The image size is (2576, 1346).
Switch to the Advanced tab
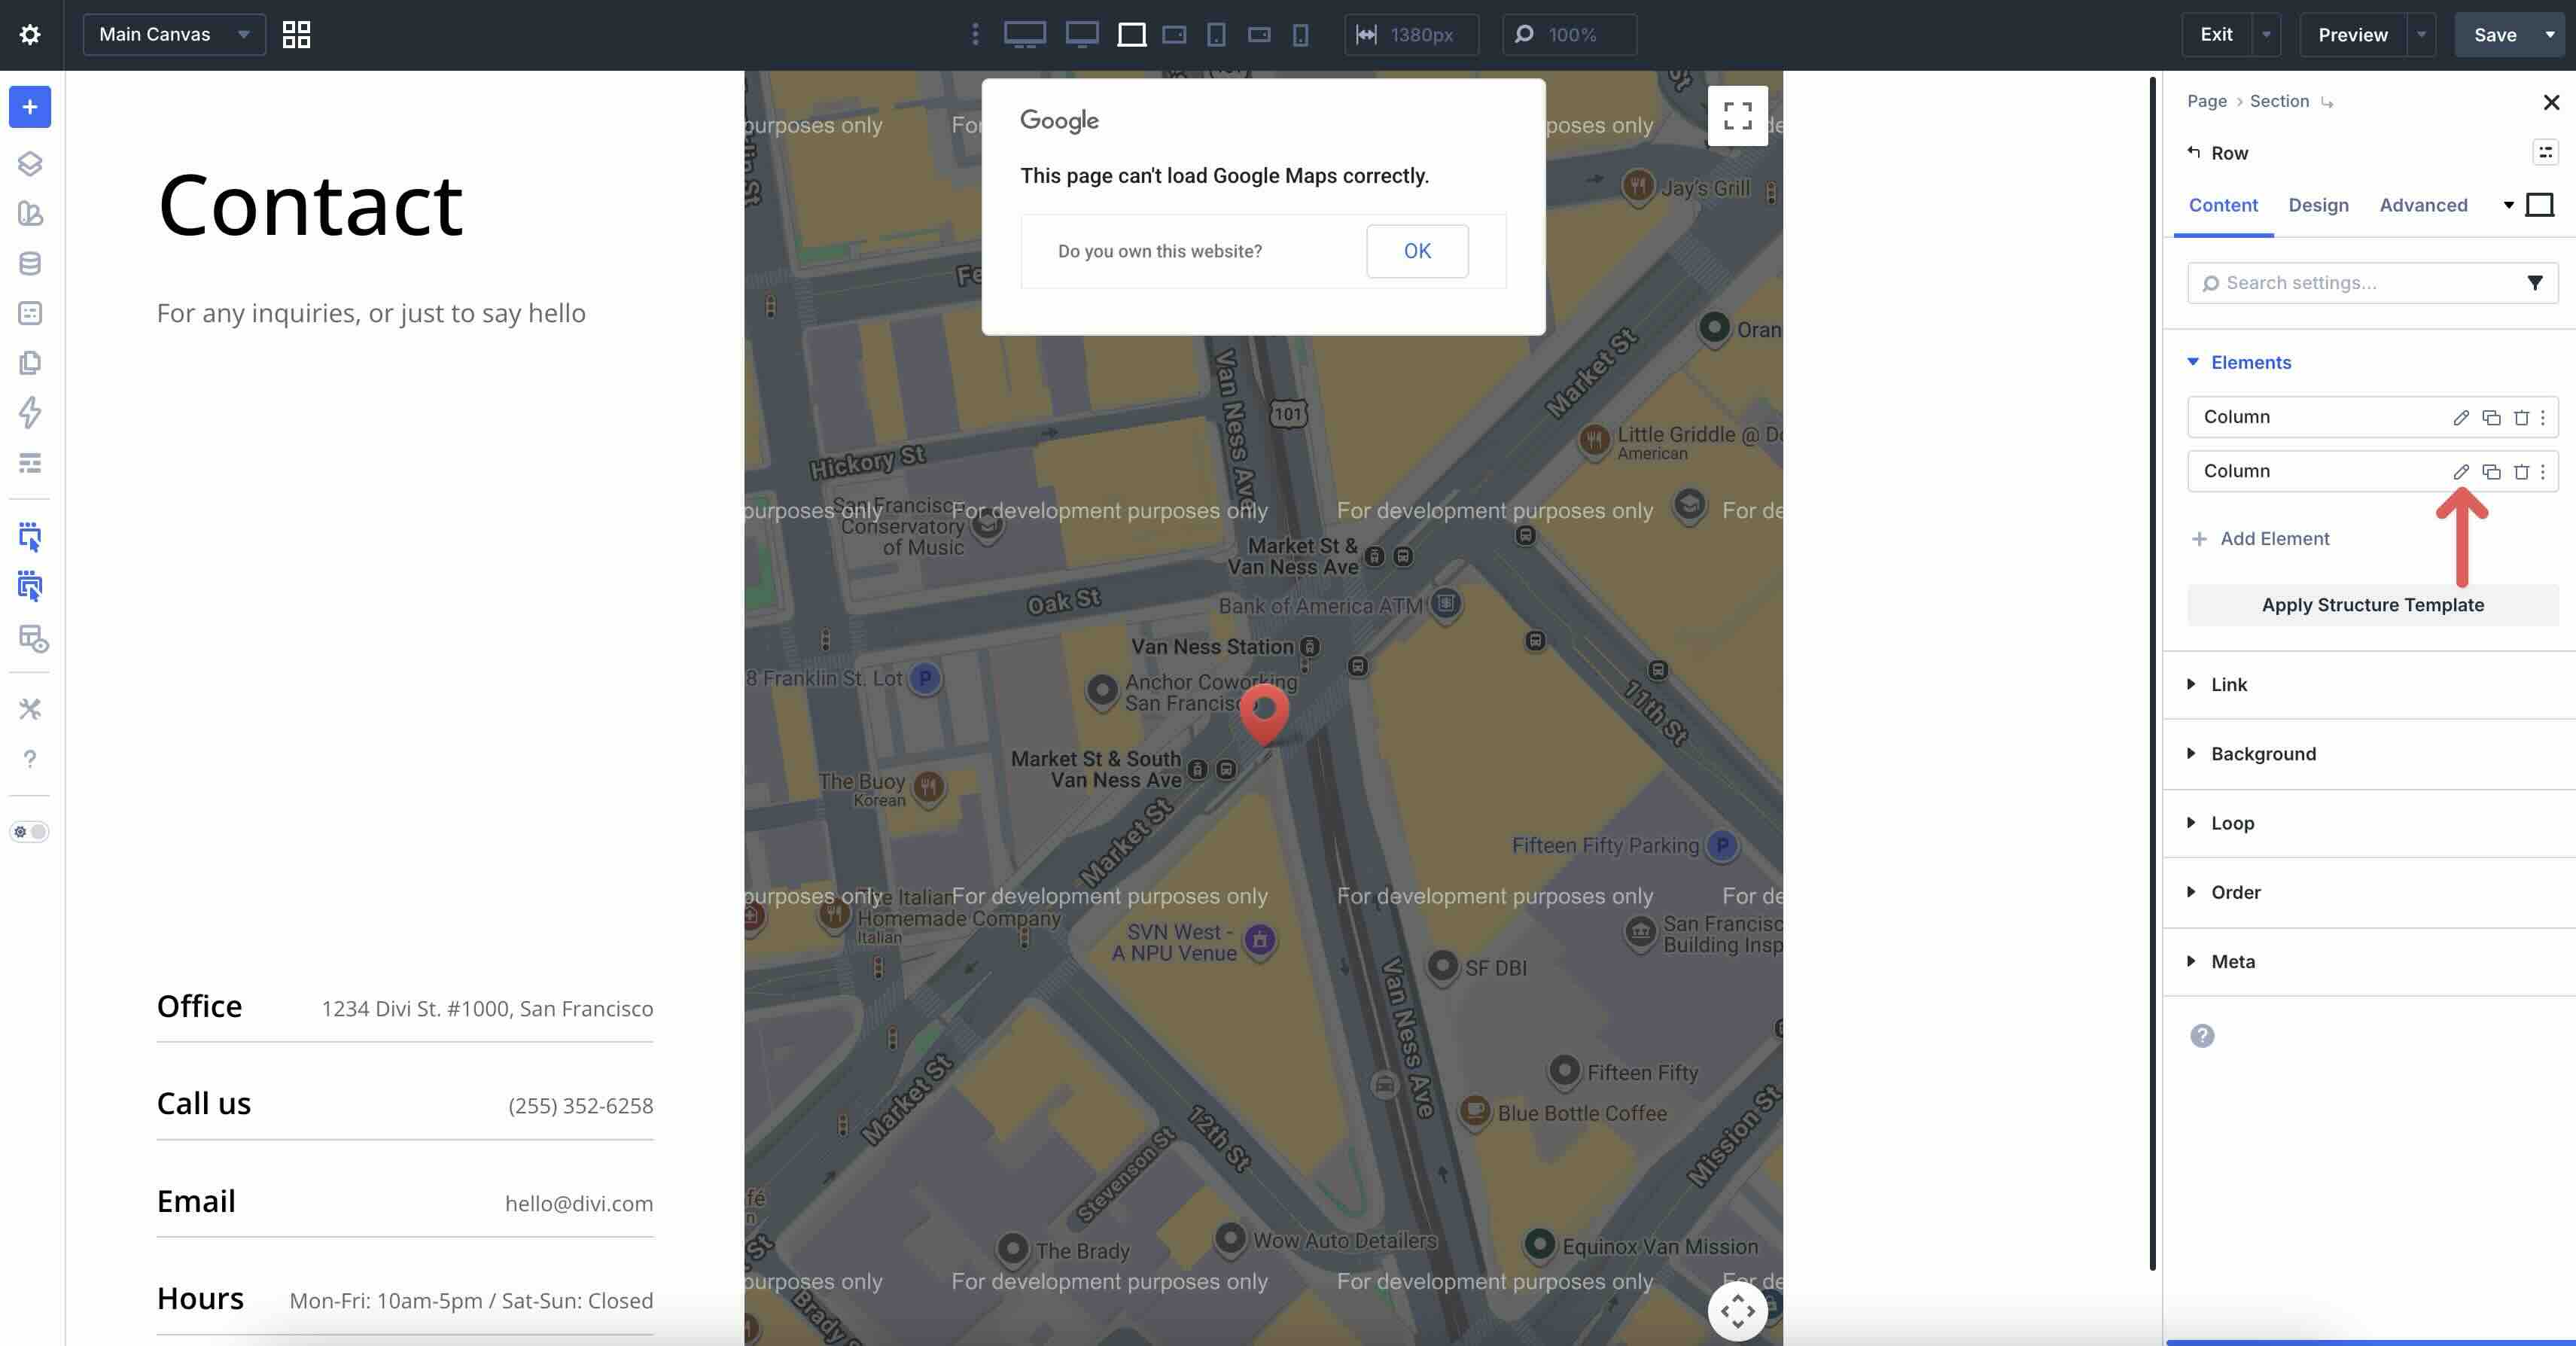click(x=2422, y=205)
